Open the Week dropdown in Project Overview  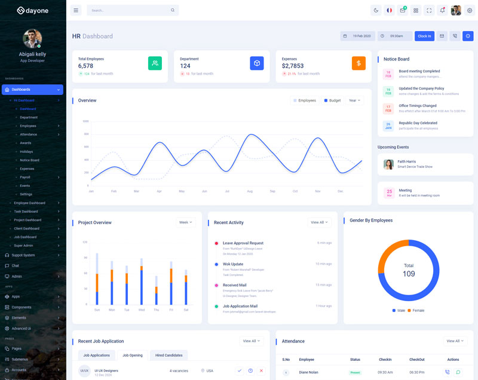tap(185, 222)
